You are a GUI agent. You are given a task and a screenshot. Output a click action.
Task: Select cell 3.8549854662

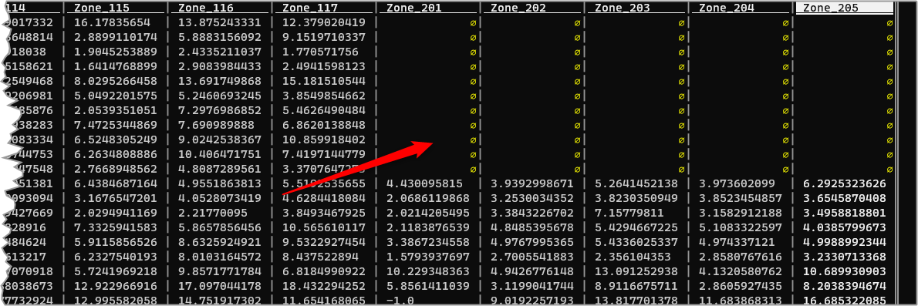coord(324,96)
